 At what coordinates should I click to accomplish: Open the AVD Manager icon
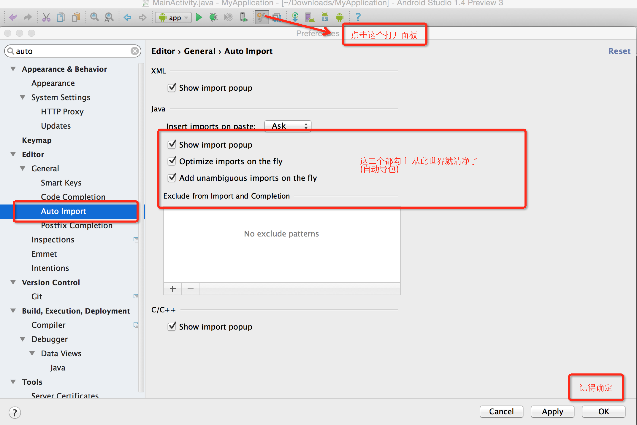click(x=310, y=17)
